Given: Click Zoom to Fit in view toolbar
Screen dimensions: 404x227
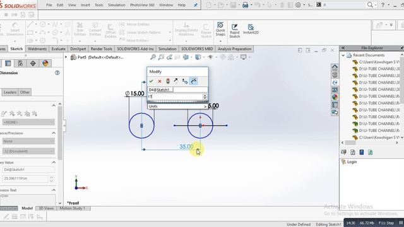Looking at the screenshot, I should 153,57.
